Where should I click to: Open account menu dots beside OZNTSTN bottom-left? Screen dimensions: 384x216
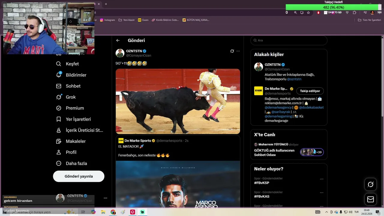pos(105,198)
